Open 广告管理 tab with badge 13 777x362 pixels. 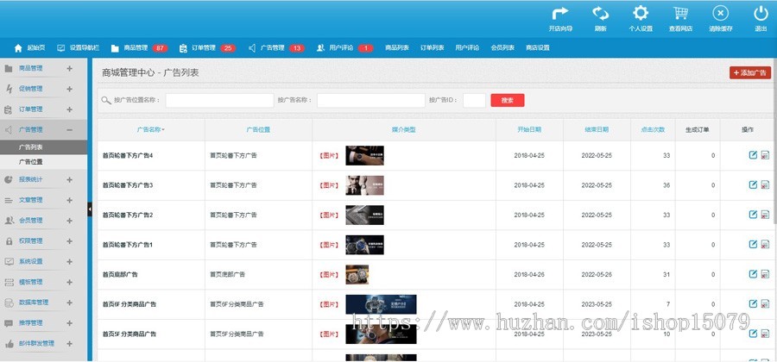[x=276, y=48]
